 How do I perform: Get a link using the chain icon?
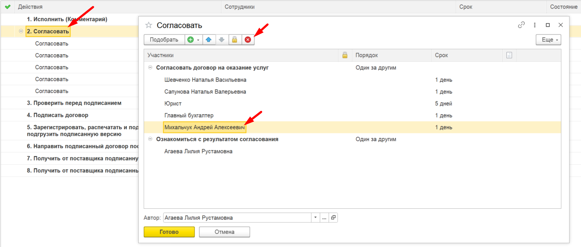(x=521, y=25)
